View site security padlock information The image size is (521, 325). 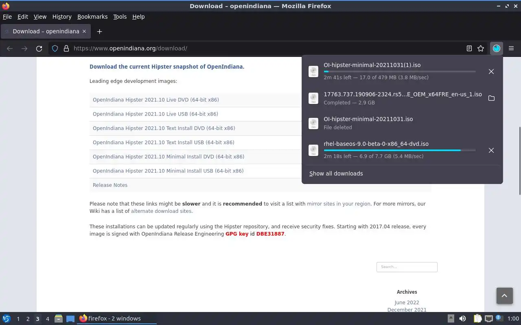point(66,48)
